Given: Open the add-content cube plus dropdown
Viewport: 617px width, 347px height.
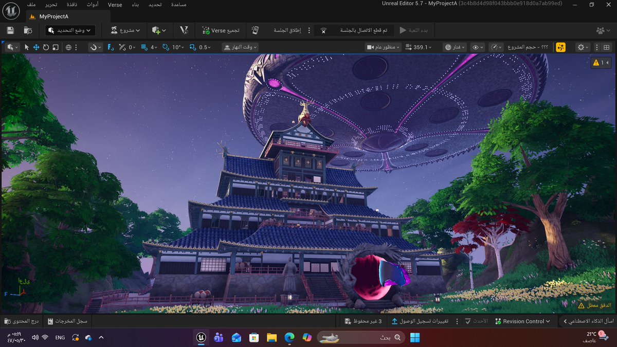Looking at the screenshot, I should pos(159,30).
